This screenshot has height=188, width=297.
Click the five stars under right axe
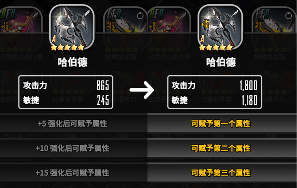click(216, 47)
